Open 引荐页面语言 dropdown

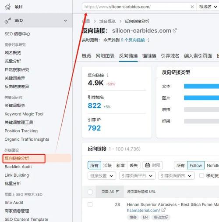(x=176, y=175)
